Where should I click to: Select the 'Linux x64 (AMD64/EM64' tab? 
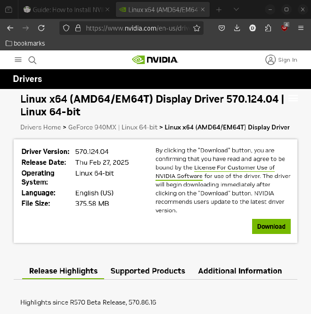tap(163, 9)
